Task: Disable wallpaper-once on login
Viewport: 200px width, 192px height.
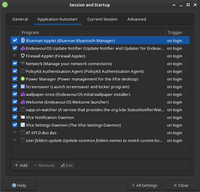Action: point(15,94)
